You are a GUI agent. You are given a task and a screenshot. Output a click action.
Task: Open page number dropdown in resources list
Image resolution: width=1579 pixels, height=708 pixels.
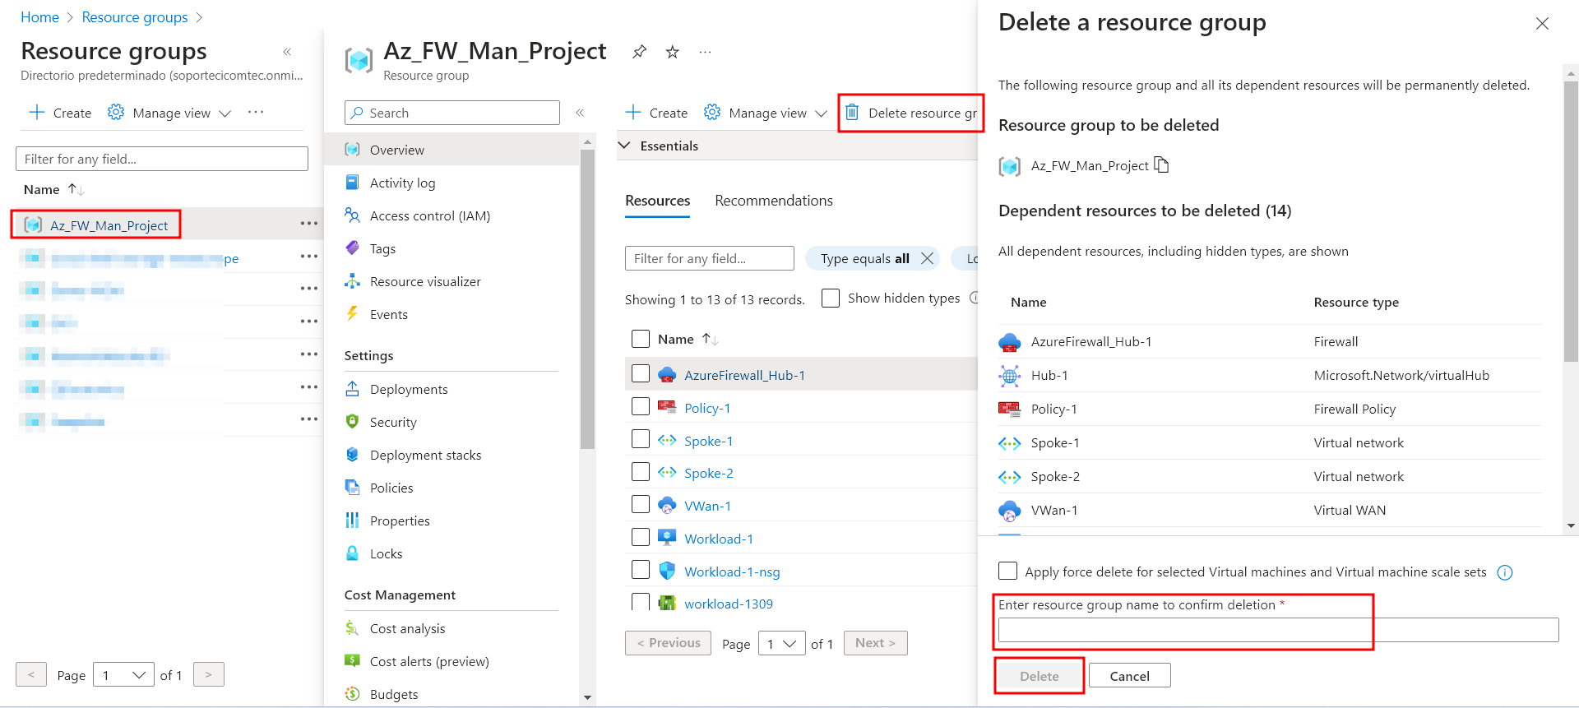tap(781, 643)
